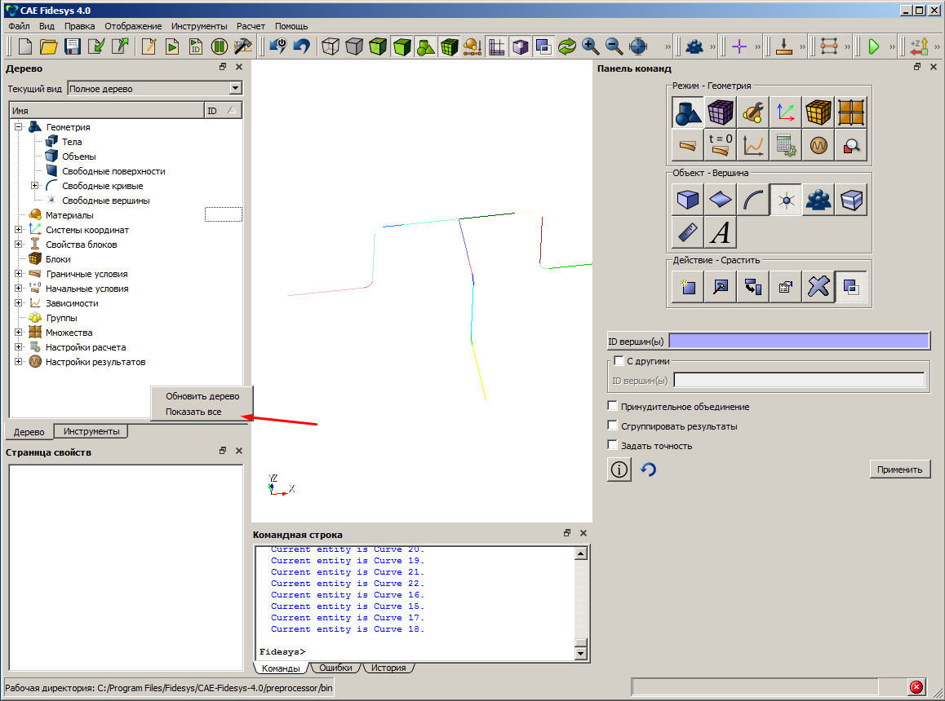Select Vertex object star icon

[x=786, y=200]
